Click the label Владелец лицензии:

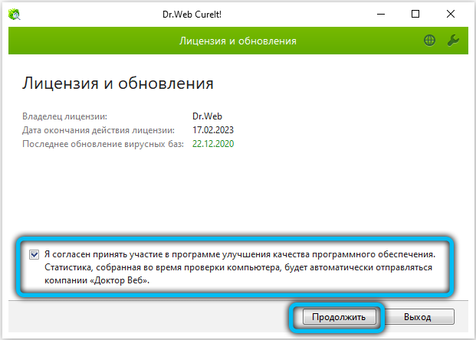pos(64,116)
